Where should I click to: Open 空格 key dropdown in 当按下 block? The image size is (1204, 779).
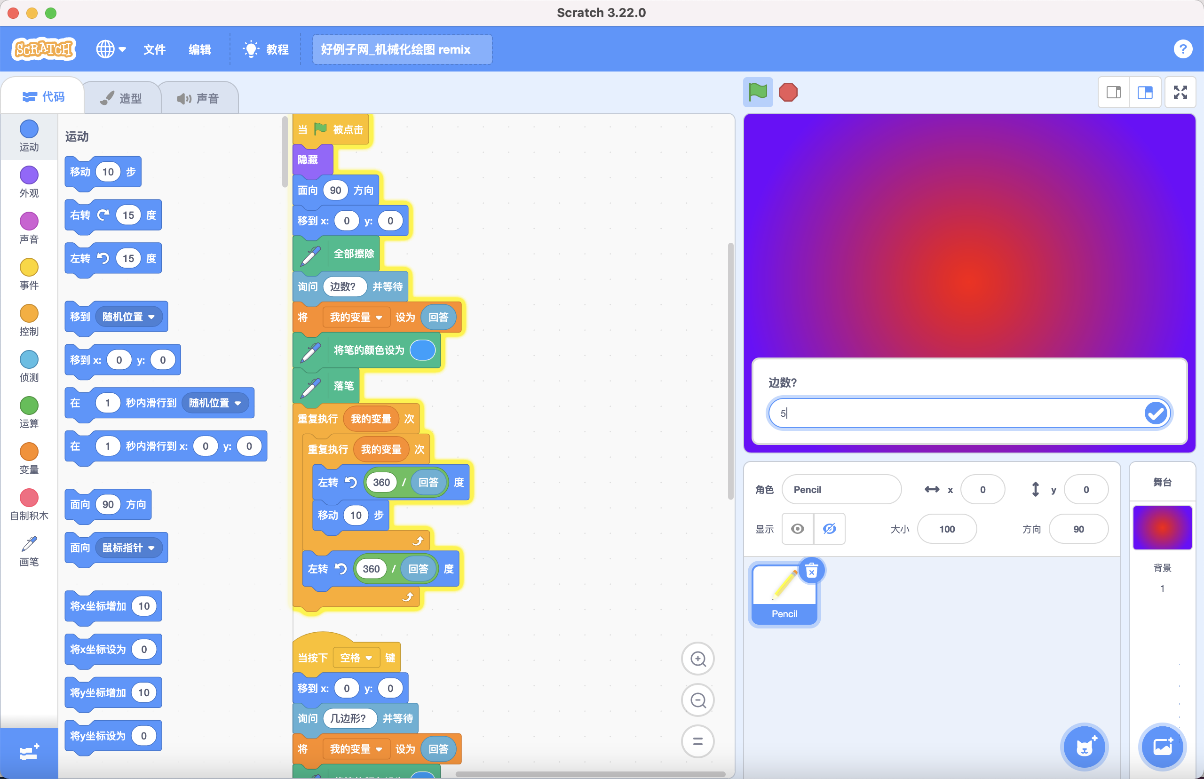[356, 658]
